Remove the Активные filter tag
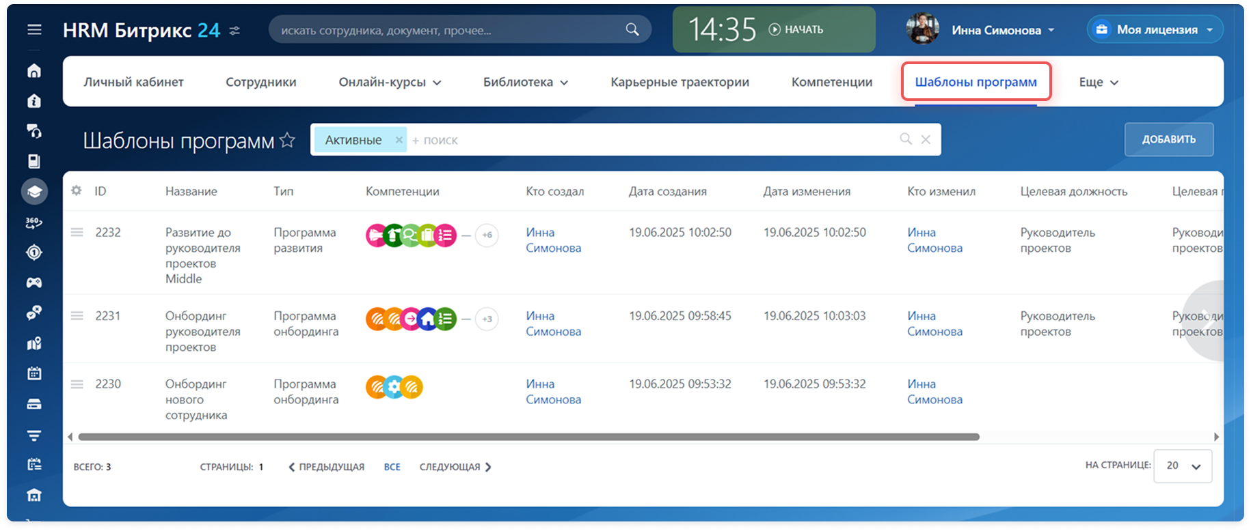Viewport: 1251px width, 531px height. tap(399, 140)
